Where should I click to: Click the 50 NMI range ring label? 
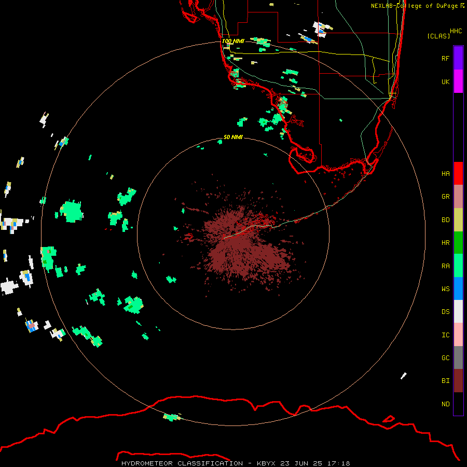(233, 137)
